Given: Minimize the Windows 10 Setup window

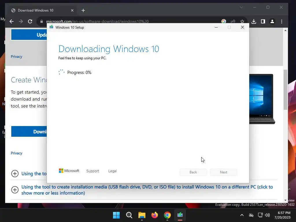Looking at the screenshot, I should (216, 27).
